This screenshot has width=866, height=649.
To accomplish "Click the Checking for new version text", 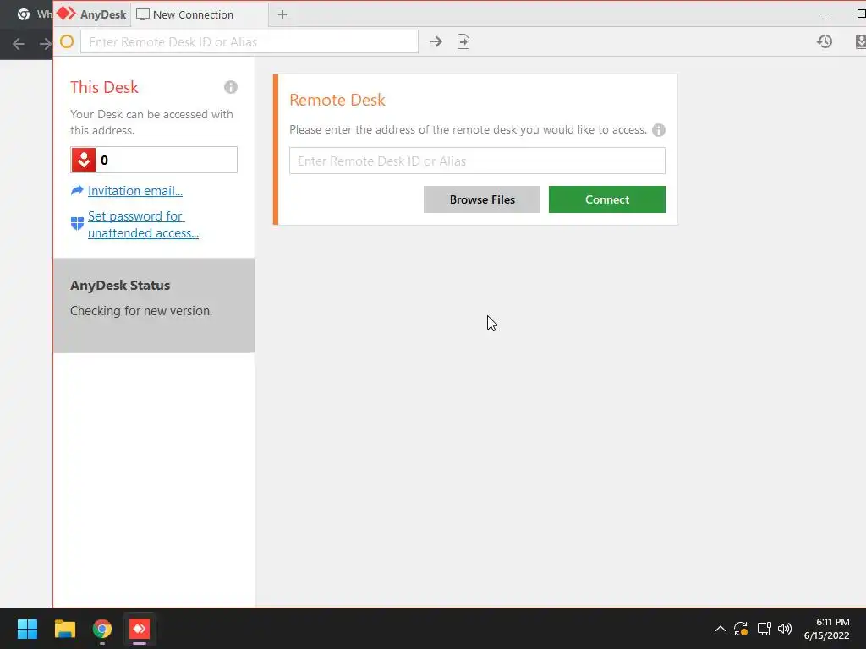I will point(141,311).
